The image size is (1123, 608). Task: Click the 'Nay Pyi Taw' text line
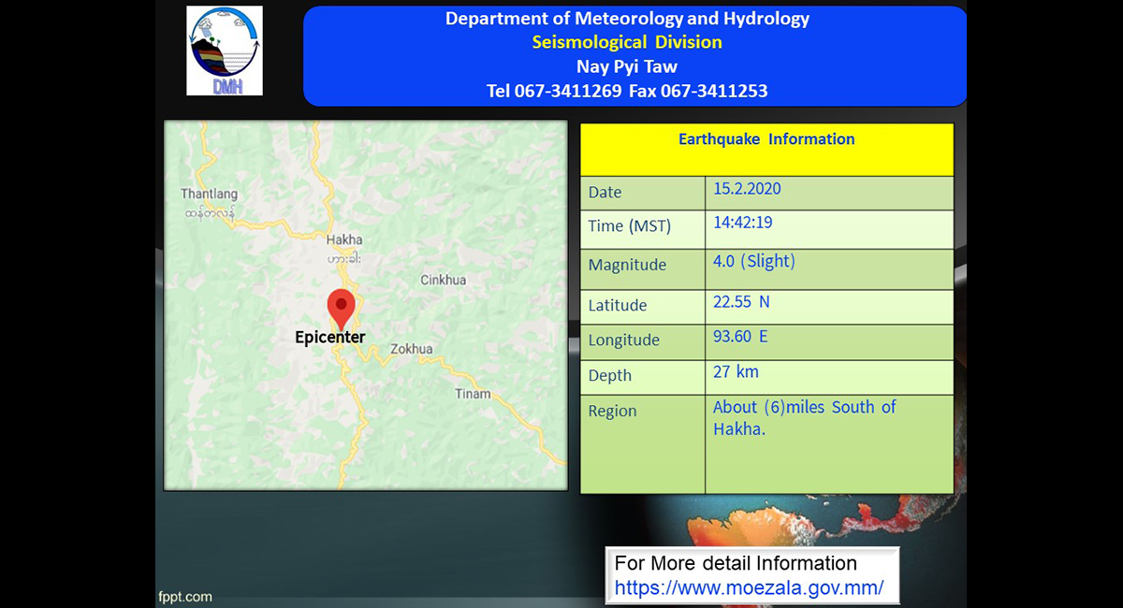point(627,66)
